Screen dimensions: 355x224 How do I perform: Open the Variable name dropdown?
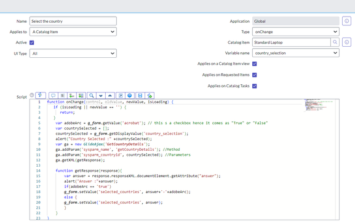[x=296, y=53]
